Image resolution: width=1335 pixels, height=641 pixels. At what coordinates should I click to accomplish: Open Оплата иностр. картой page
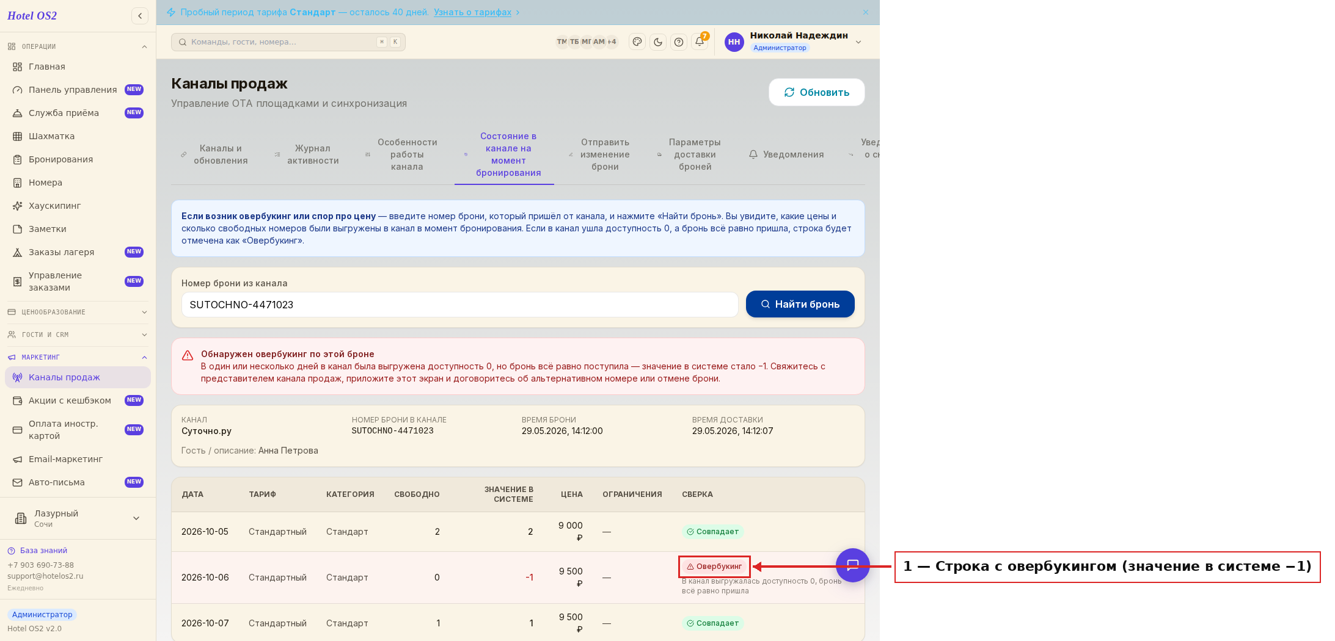[x=78, y=430]
